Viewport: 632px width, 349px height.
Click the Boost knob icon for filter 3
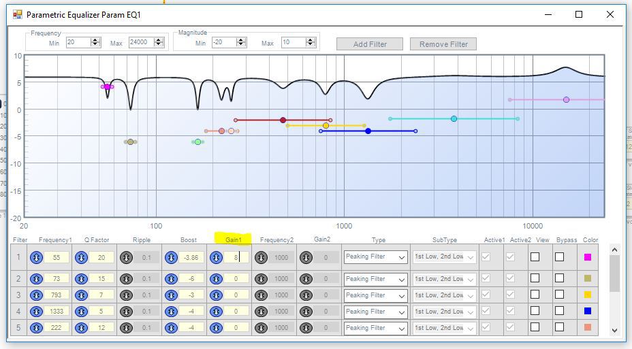point(172,295)
